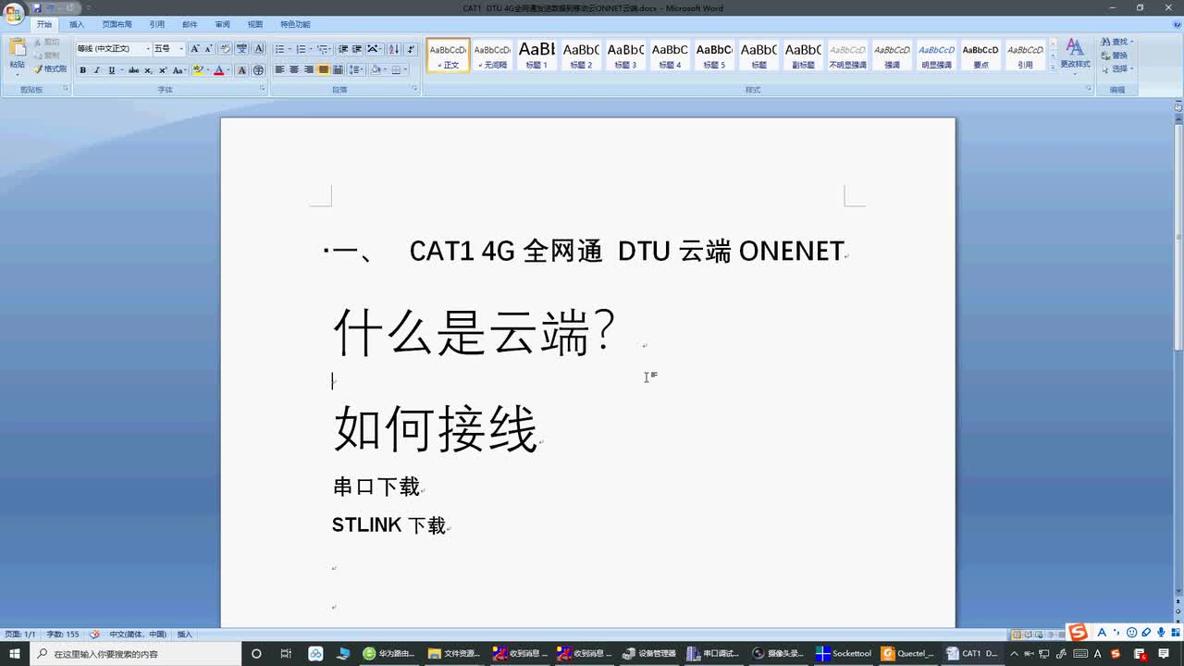Click the Clear Formatting eraser icon
The height and width of the screenshot is (666, 1184).
point(226,49)
